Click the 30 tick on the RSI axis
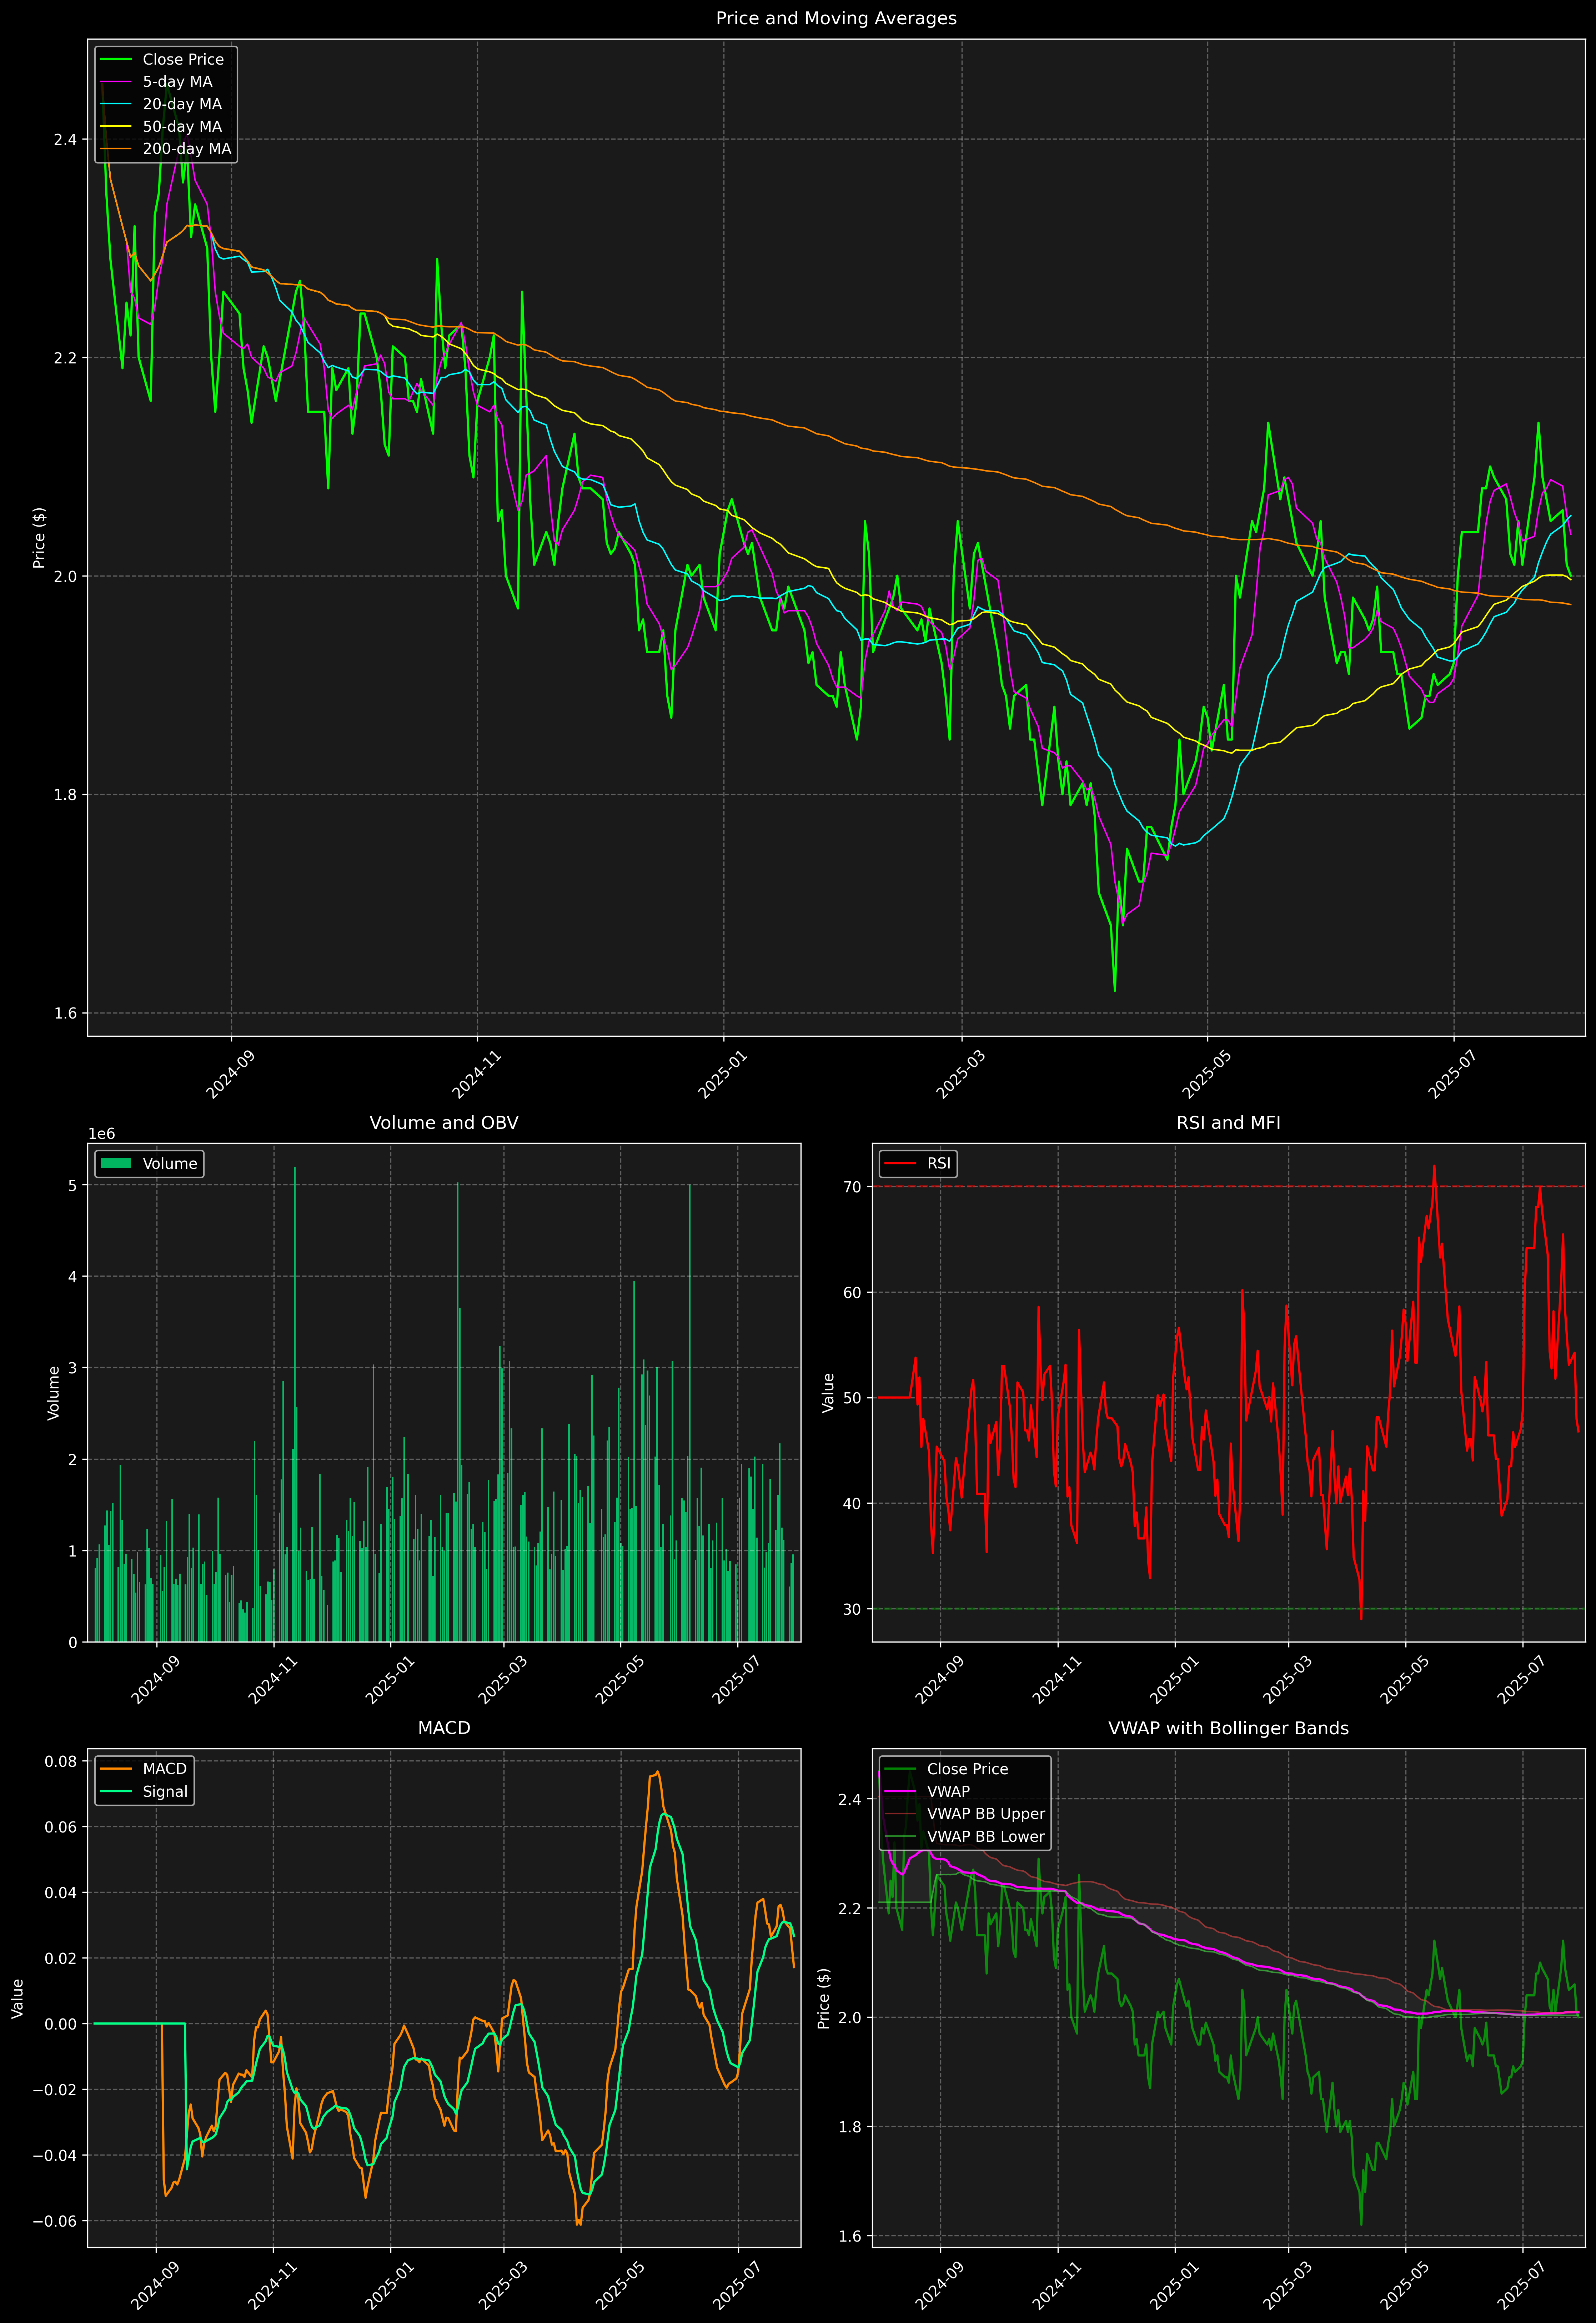The height and width of the screenshot is (2323, 1596). pos(852,1609)
